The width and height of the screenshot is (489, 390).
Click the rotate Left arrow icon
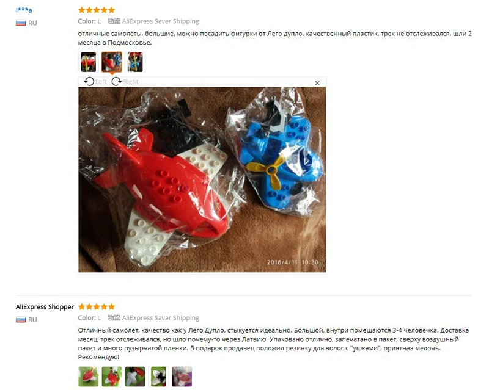[x=89, y=82]
